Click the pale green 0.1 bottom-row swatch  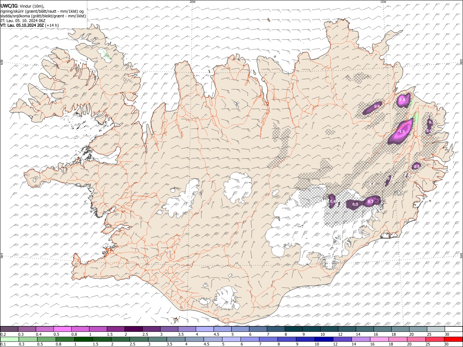point(9,339)
